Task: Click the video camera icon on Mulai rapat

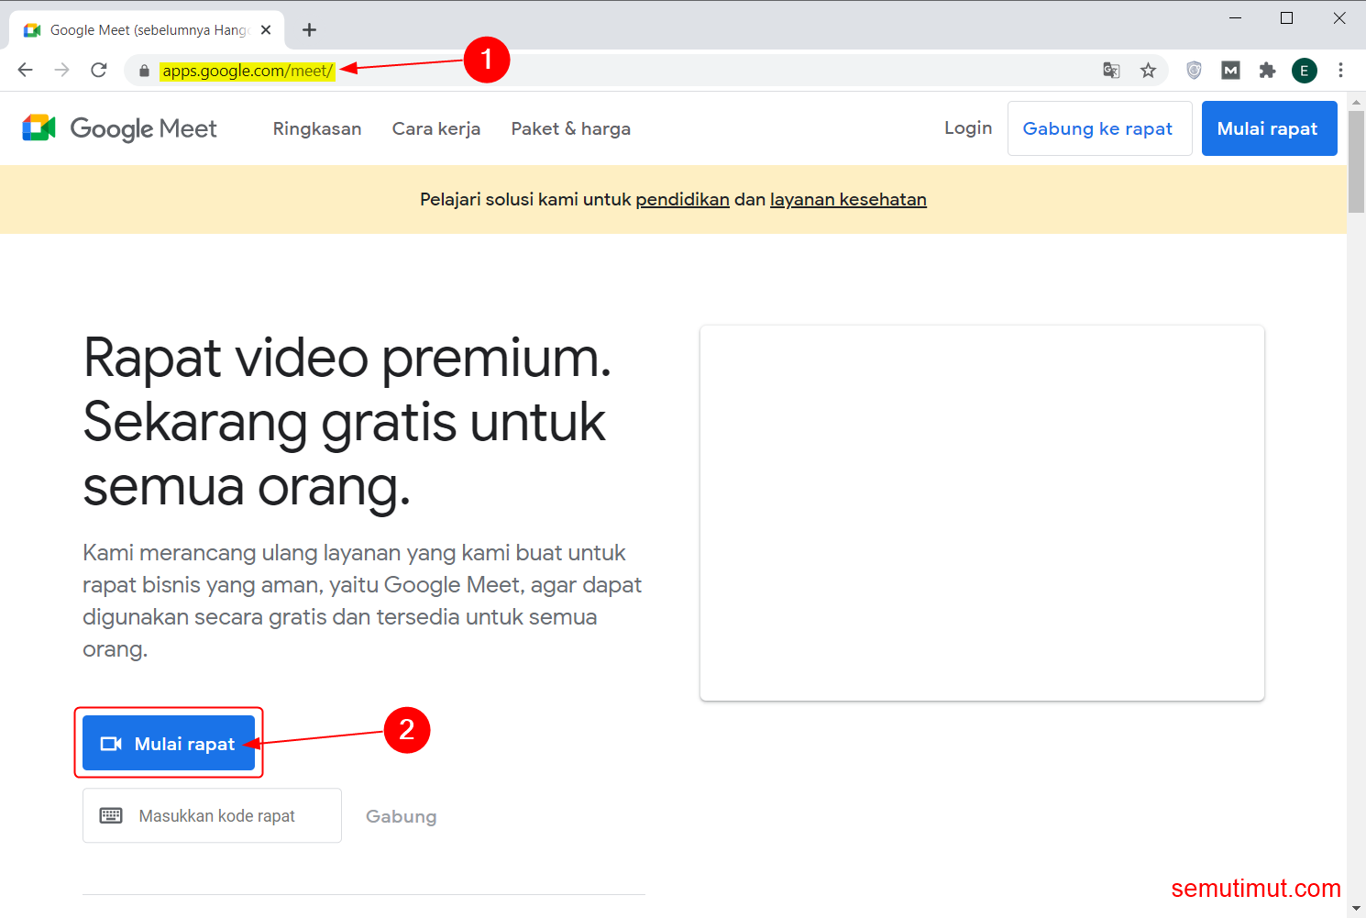Action: [x=111, y=743]
